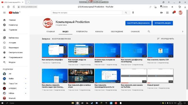Reload the page in the browser
Screen dimensions: 188x105
click(x=14, y=7)
